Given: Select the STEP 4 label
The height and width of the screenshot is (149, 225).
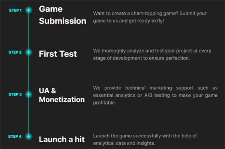Looking at the screenshot, I should pyautogui.click(x=15, y=137).
